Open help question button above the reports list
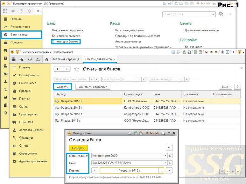Image resolution: width=246 pixels, height=184 pixels. [237, 87]
